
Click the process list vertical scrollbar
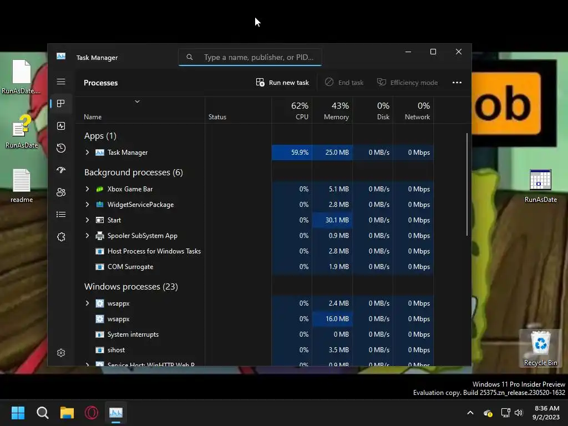click(x=467, y=185)
